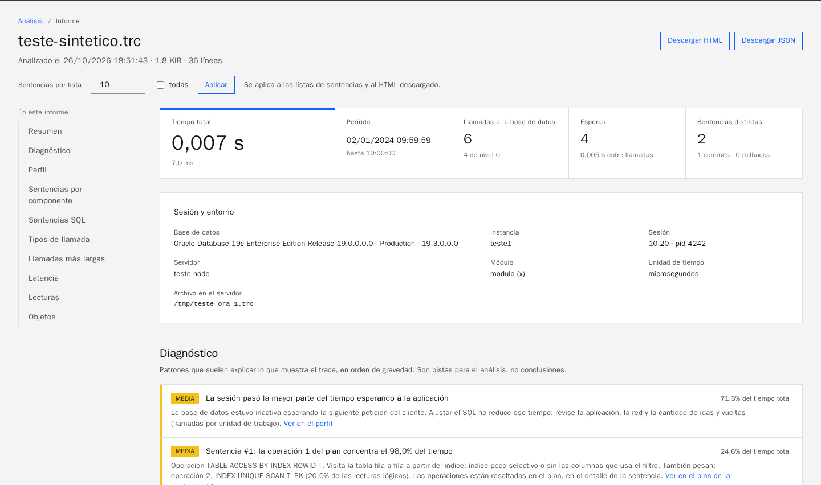Select the Oracle Database 19c version text

(316, 244)
